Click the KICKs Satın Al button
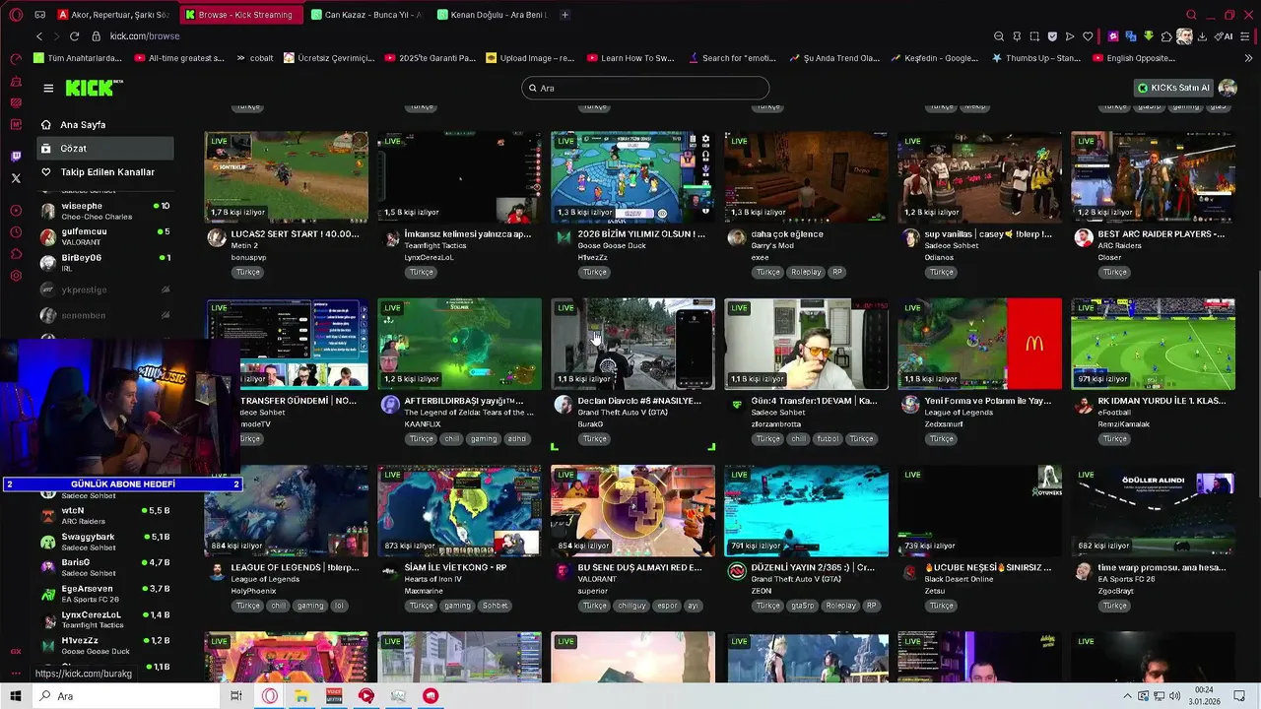1261x709 pixels. (x=1173, y=88)
